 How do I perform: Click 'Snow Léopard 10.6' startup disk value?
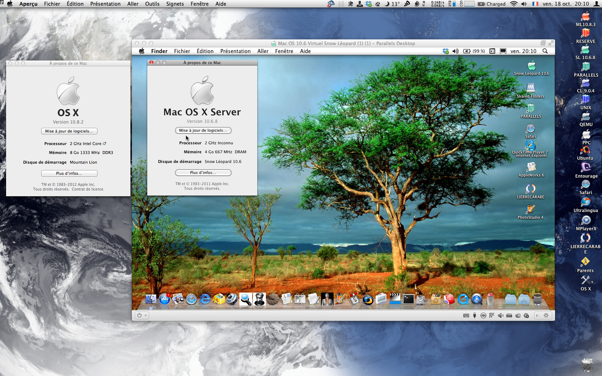pyautogui.click(x=223, y=162)
